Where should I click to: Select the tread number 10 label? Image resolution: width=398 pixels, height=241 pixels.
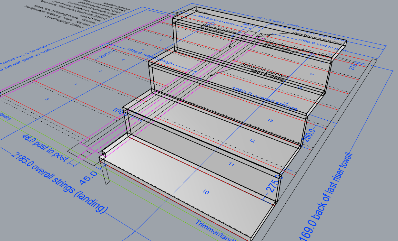click(206, 192)
